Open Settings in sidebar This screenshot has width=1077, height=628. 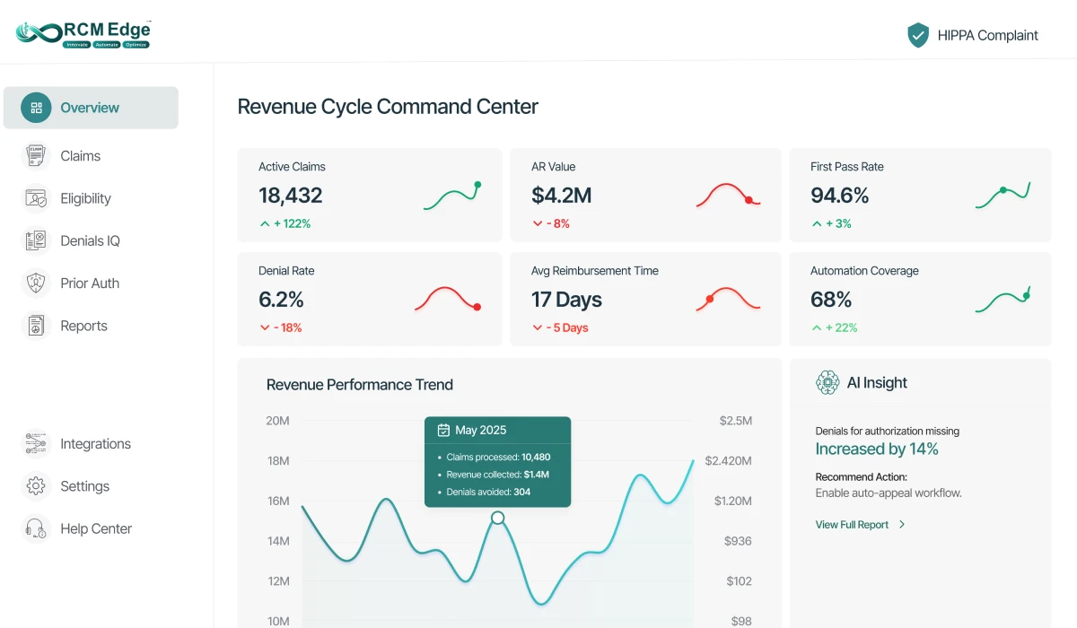click(x=84, y=486)
